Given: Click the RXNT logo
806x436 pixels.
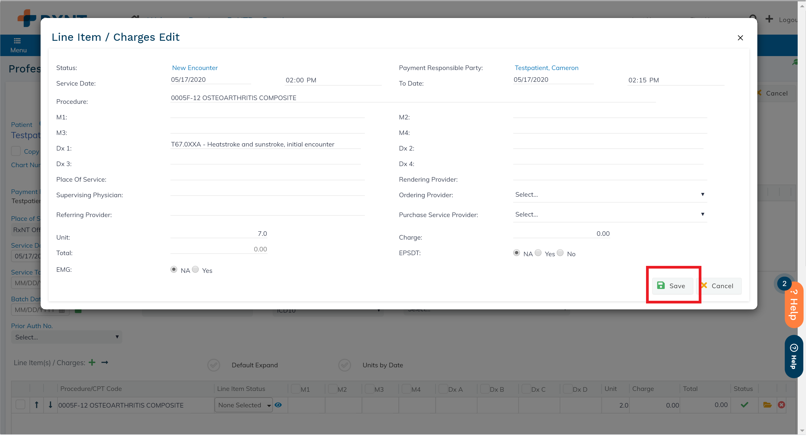Looking at the screenshot, I should 52,18.
